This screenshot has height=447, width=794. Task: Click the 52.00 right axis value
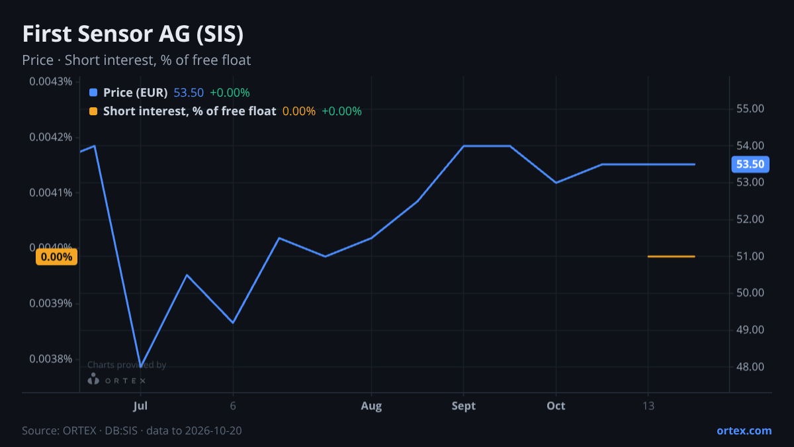[x=750, y=219]
